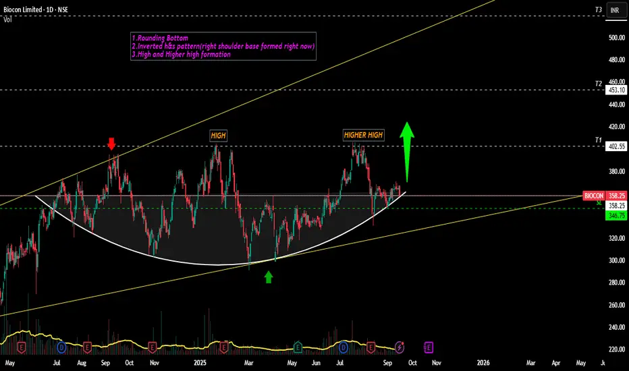Select the HIGHER HIGH text label
The height and width of the screenshot is (371, 629).
364,135
